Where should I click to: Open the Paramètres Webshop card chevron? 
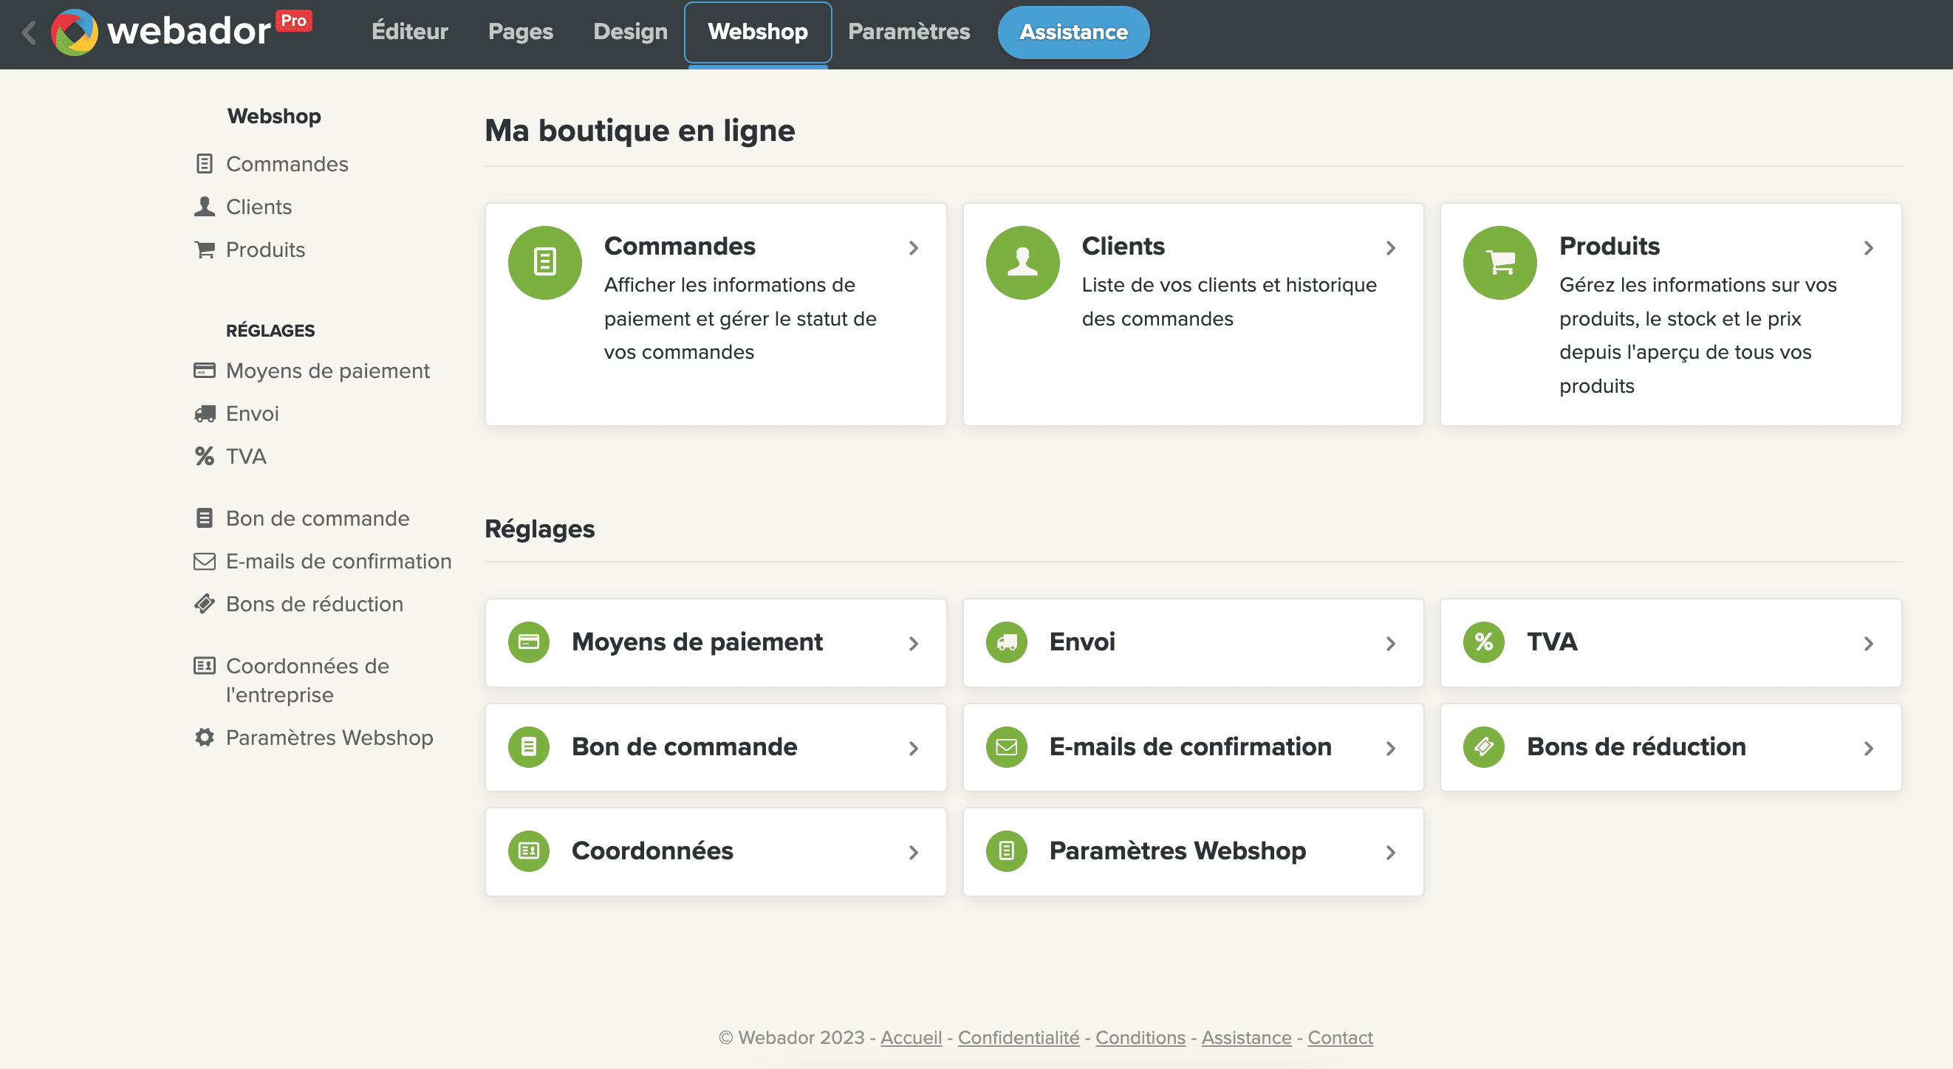[1390, 853]
